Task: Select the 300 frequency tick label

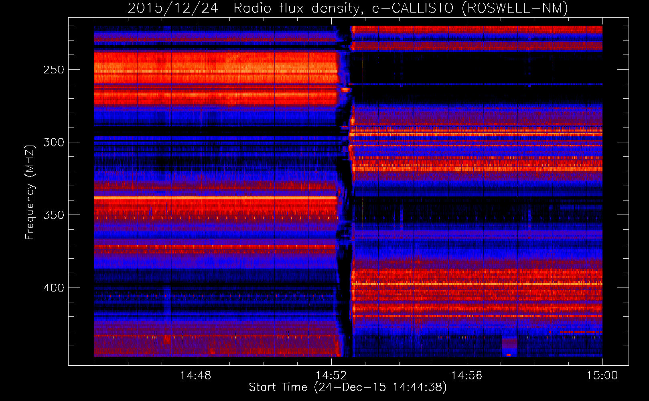Action: (x=54, y=142)
